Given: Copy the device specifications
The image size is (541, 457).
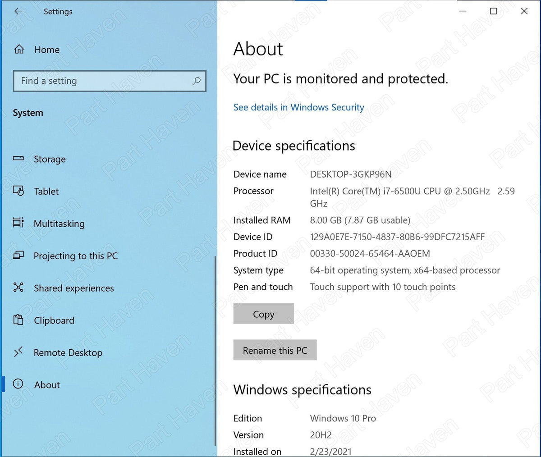Looking at the screenshot, I should click(263, 314).
